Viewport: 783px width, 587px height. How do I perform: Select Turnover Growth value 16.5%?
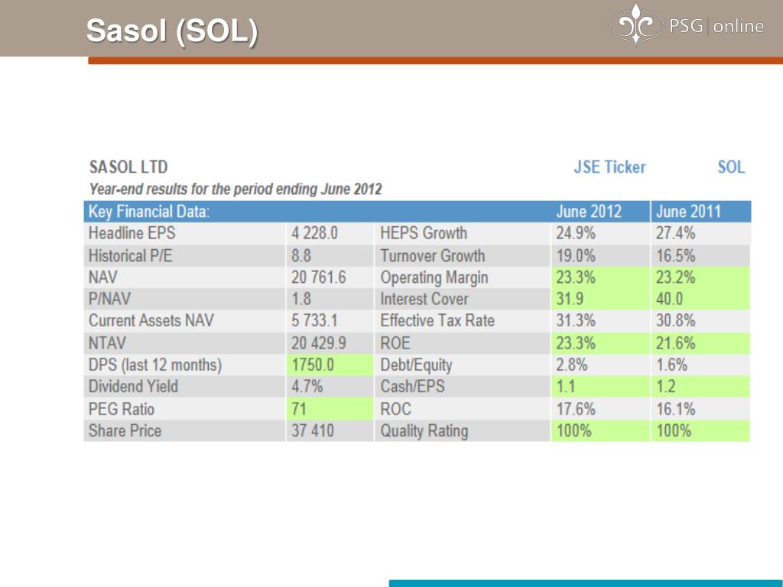coord(676,256)
